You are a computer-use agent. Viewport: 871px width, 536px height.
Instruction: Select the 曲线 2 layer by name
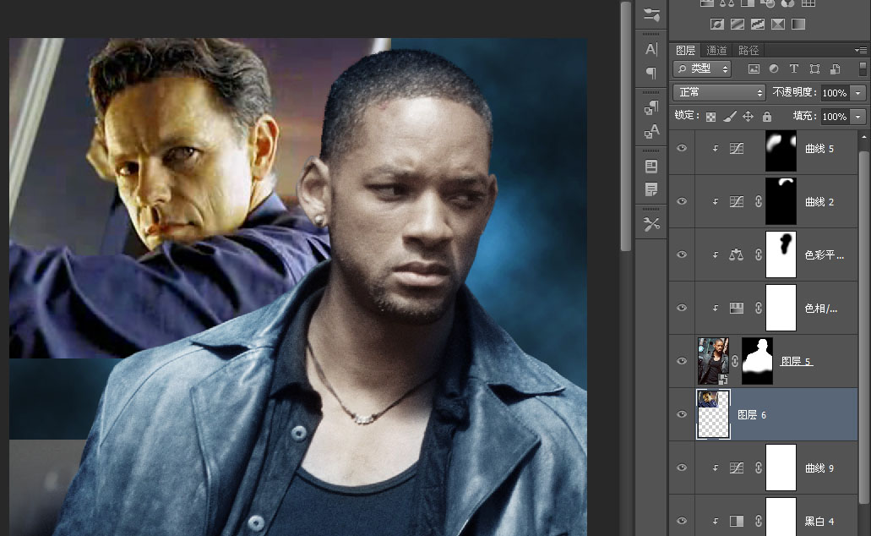[x=819, y=202]
